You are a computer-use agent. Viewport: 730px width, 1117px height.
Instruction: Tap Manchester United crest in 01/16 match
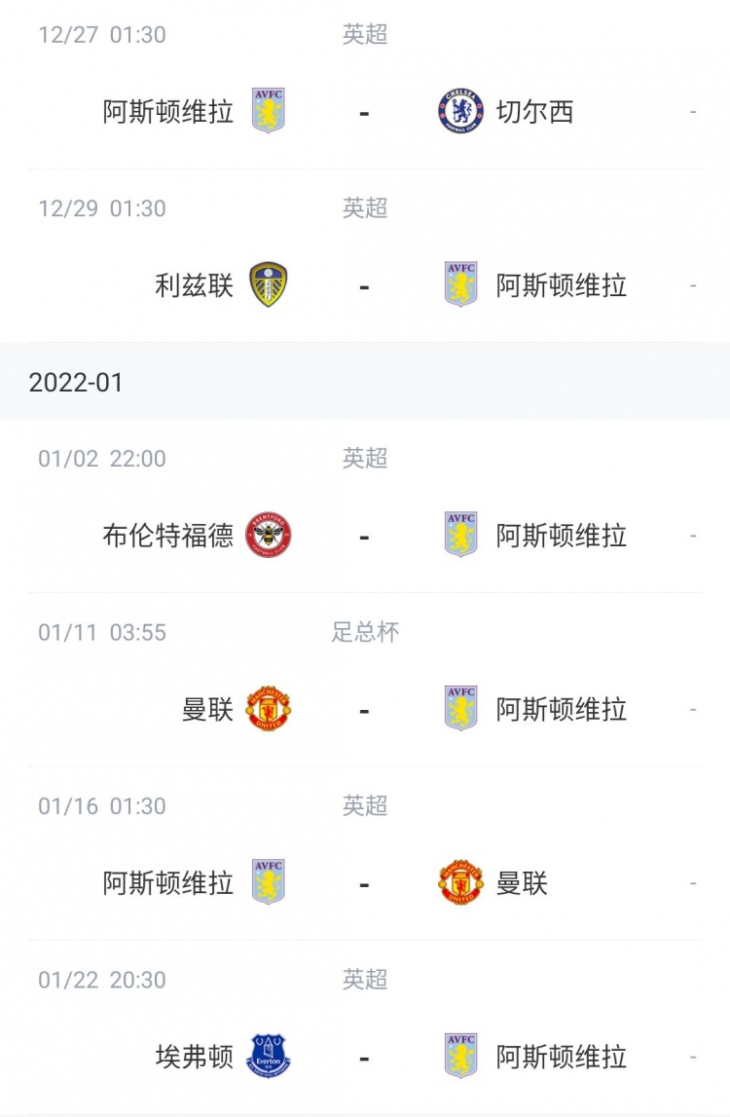(x=460, y=882)
